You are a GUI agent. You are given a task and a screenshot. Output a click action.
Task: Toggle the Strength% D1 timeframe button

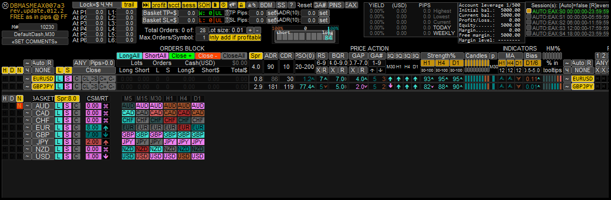[457, 63]
